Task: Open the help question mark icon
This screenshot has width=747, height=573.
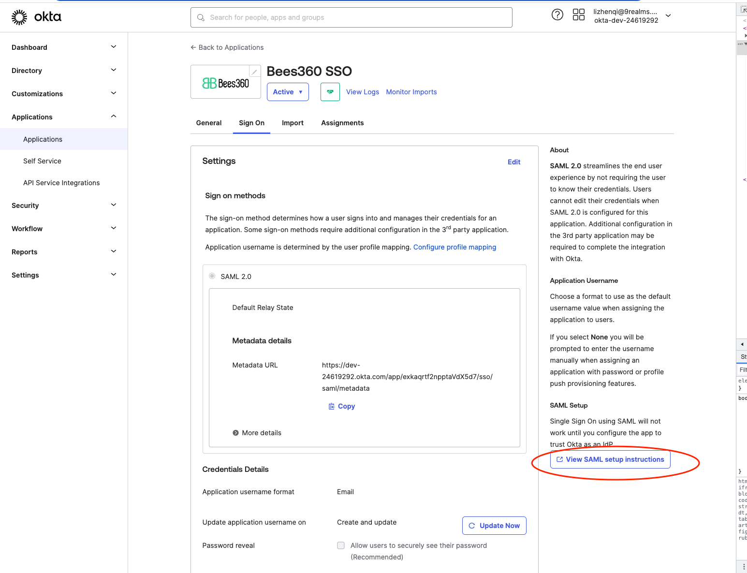Action: (557, 15)
